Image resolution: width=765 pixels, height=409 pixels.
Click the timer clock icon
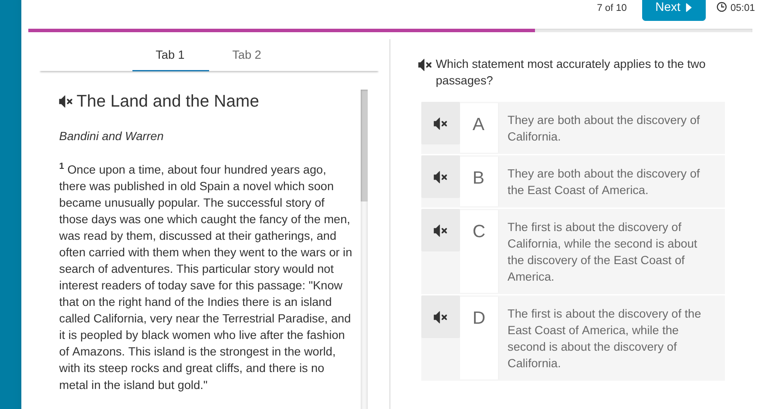click(721, 7)
